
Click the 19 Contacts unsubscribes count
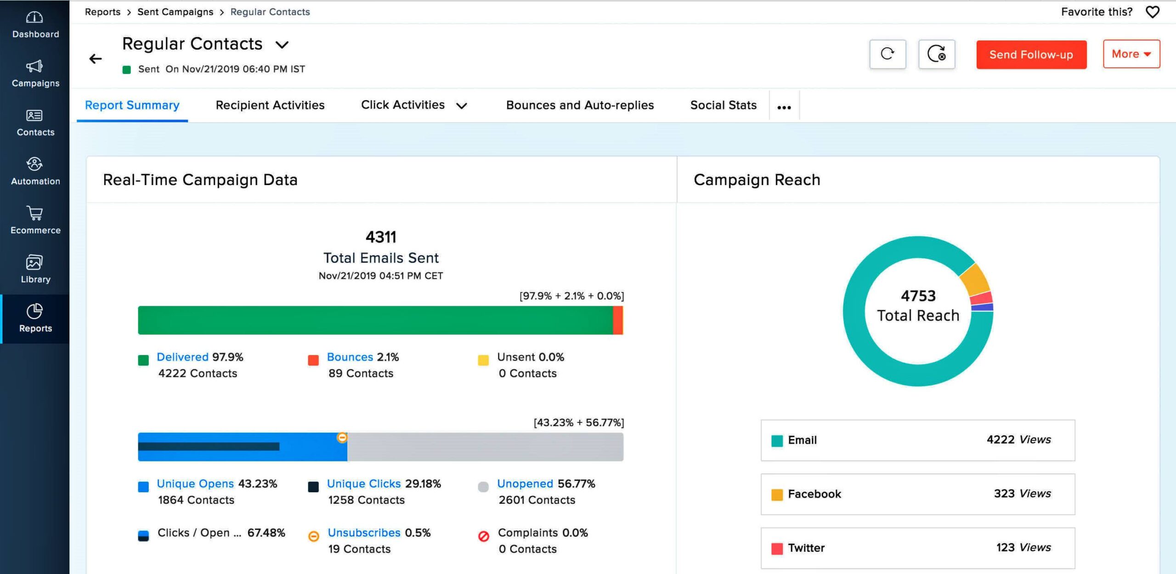tap(359, 549)
